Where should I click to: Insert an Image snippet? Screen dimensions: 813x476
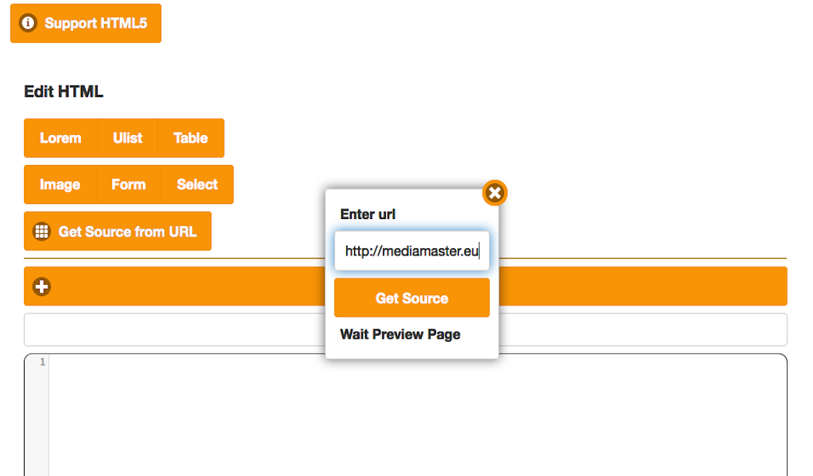pos(60,185)
